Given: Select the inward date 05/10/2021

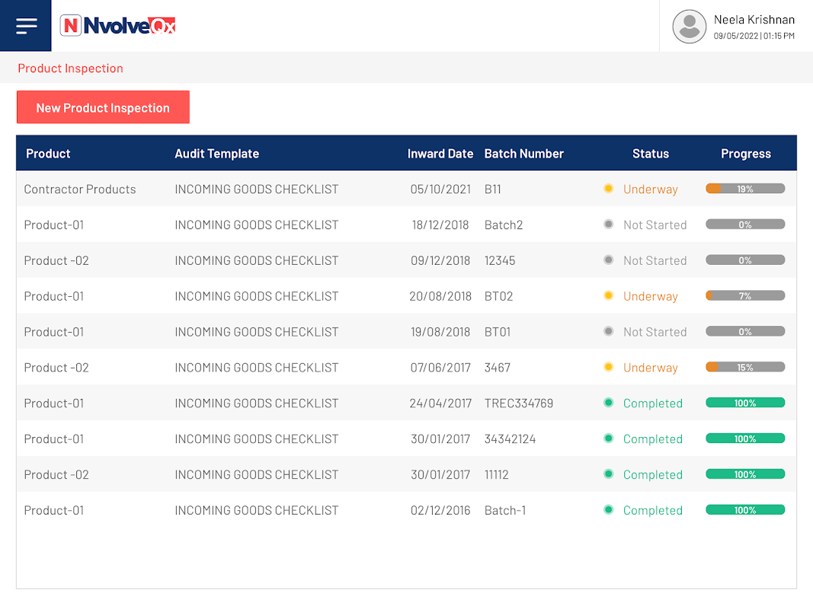Looking at the screenshot, I should (x=440, y=190).
